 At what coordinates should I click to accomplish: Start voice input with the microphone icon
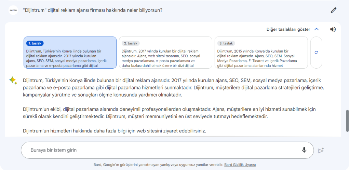(x=304, y=150)
